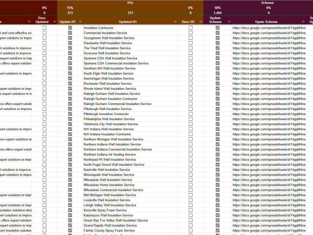Select cell 'Waukesha Wall Insulation Service'
Viewport: 313px width, 235px height.
[x=130, y=43]
